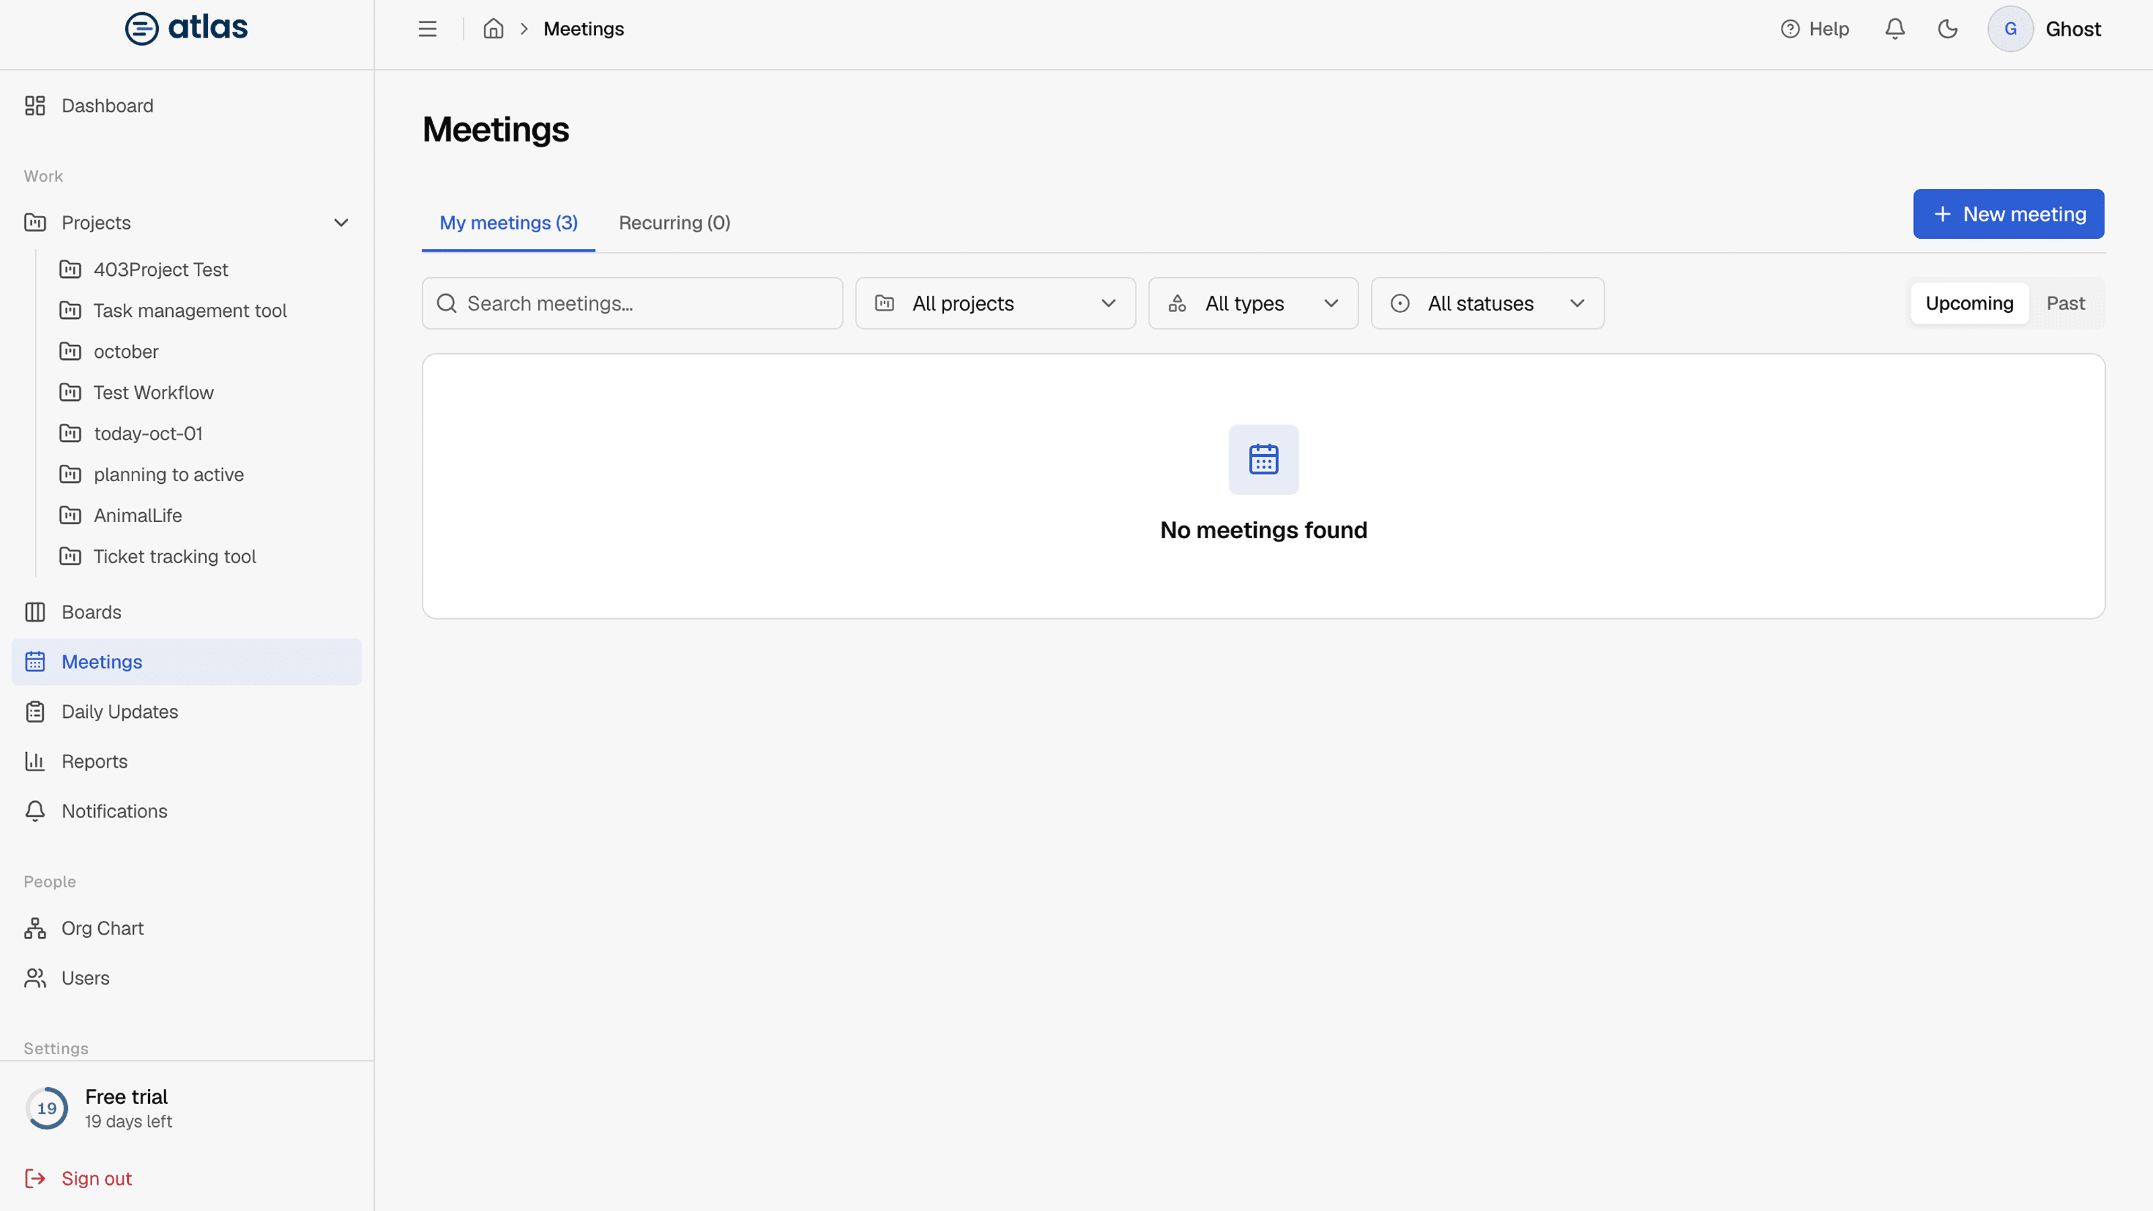Image resolution: width=2153 pixels, height=1211 pixels.
Task: Click the Ghost username in header
Action: 2073,29
